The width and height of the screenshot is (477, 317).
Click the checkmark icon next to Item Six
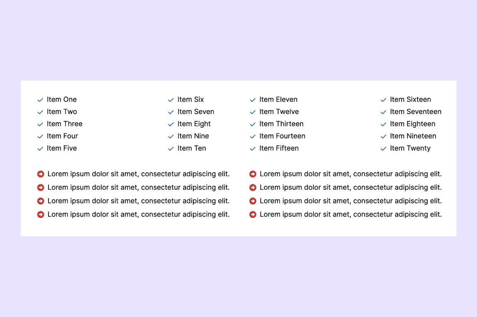tap(170, 99)
